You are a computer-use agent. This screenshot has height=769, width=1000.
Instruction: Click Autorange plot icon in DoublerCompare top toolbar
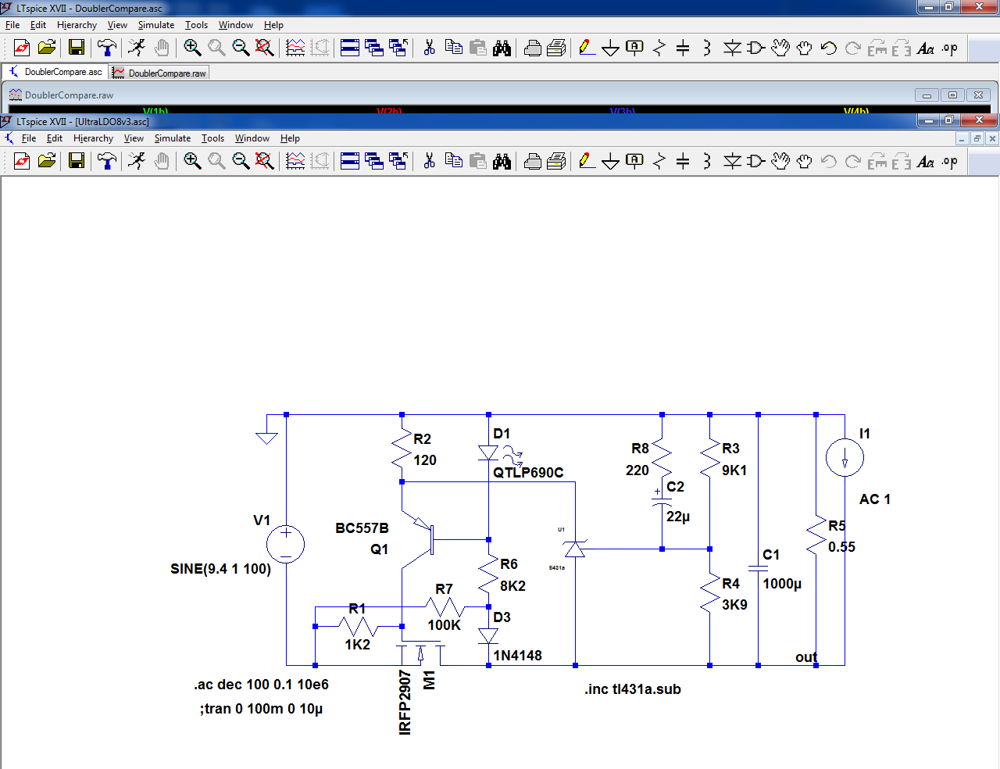click(x=295, y=48)
